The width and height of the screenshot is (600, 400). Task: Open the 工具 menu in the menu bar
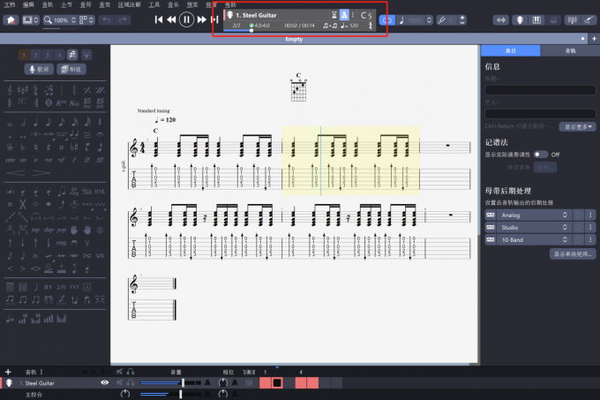pos(154,4)
